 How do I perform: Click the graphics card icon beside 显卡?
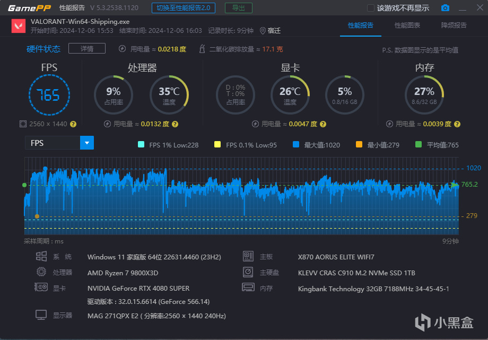pos(41,287)
